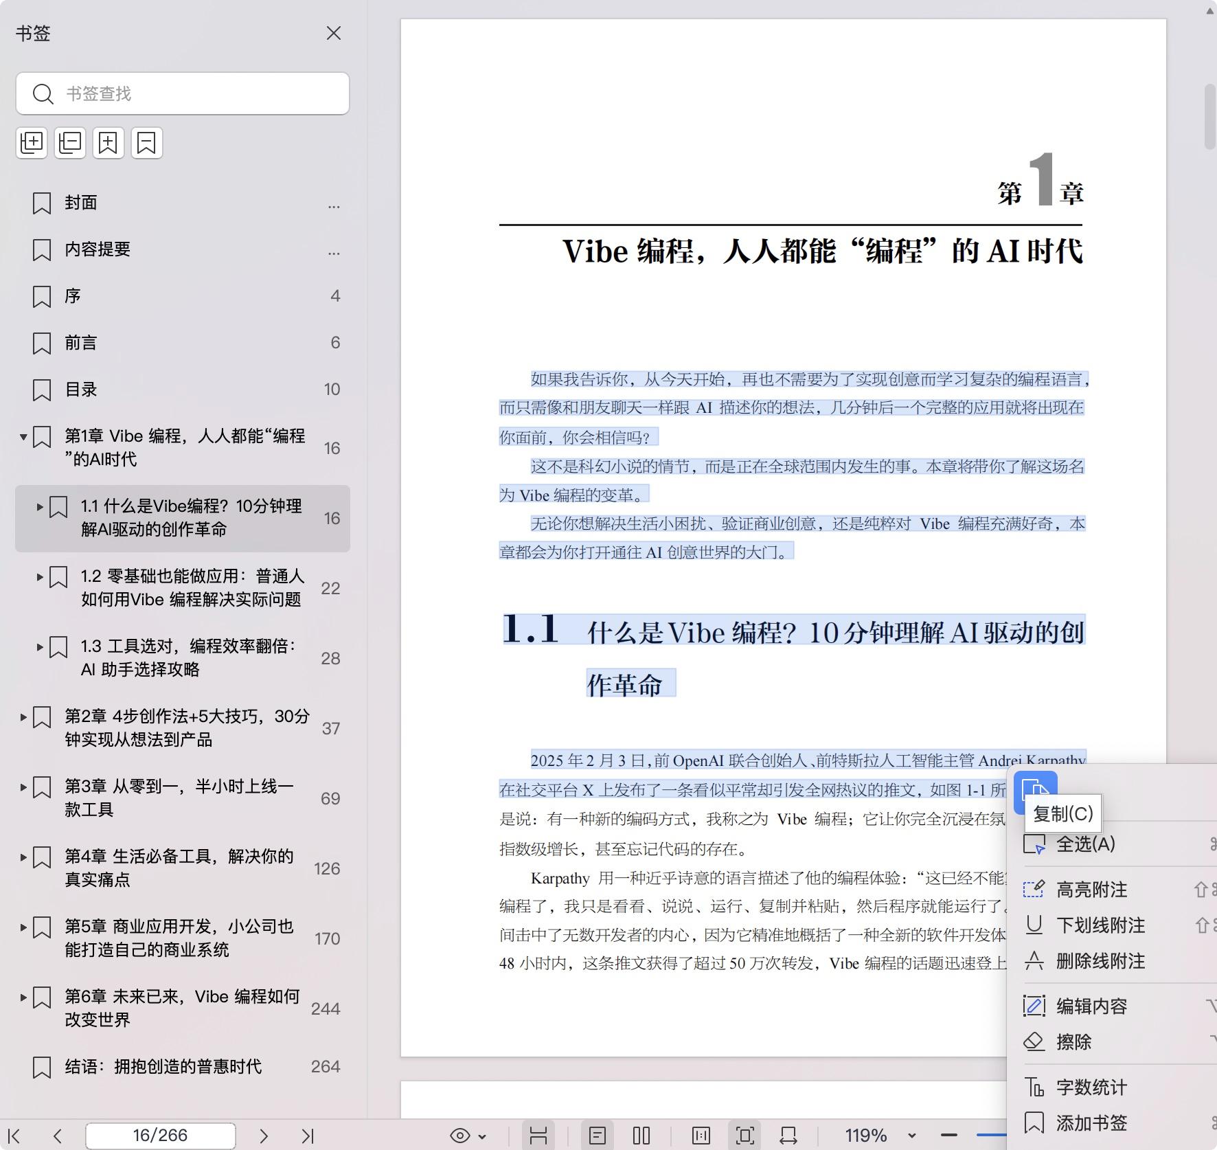1217x1150 pixels.
Task: Toggle fit-to-page display mode
Action: 745,1136
